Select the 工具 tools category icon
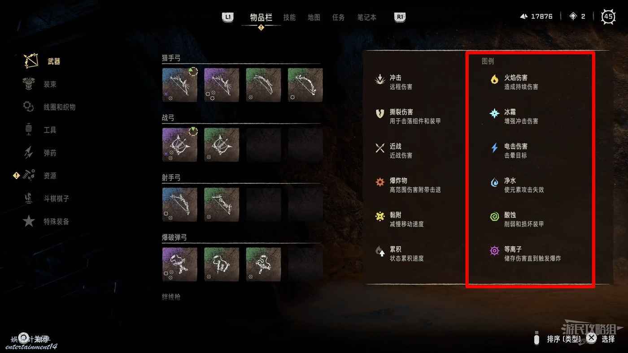Viewport: 628px width, 353px height. pyautogui.click(x=28, y=129)
